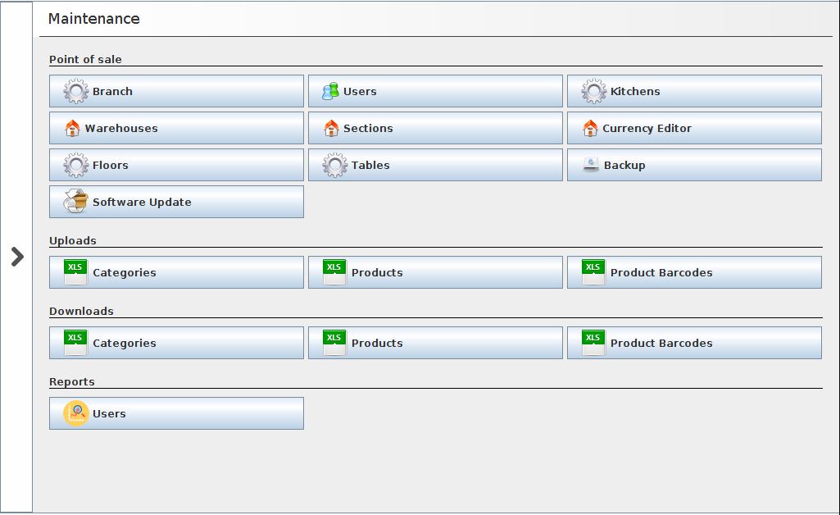Click the Maintenance panel title
Viewport: 840px width, 515px height.
pos(94,19)
